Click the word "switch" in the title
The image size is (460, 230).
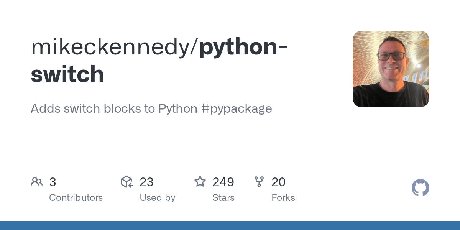67,74
